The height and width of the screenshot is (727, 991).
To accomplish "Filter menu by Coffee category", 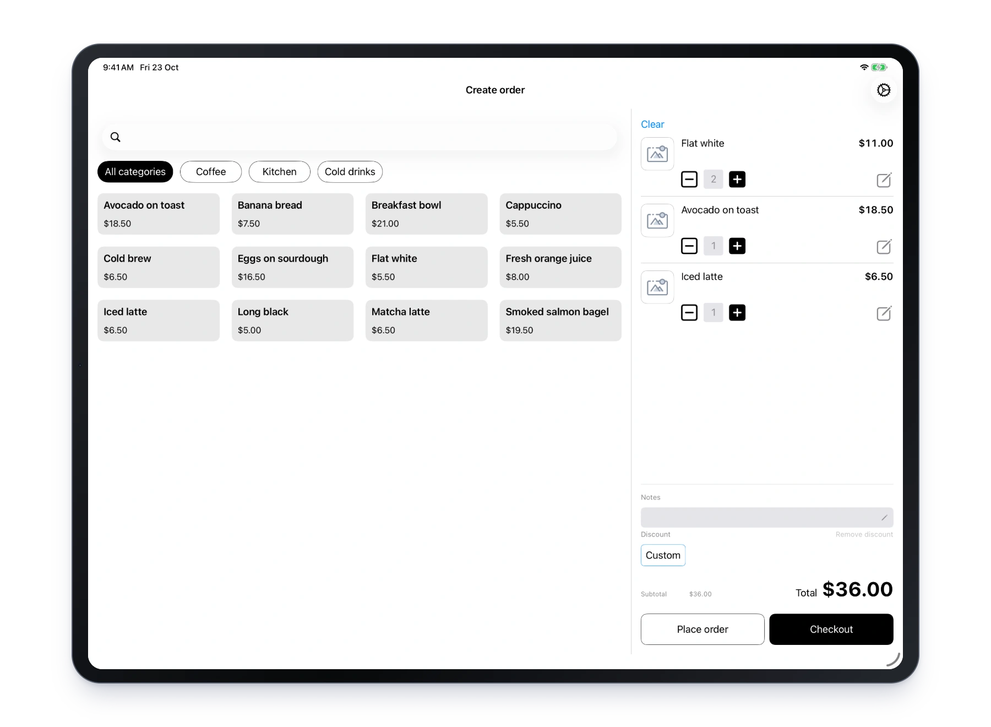I will point(211,172).
